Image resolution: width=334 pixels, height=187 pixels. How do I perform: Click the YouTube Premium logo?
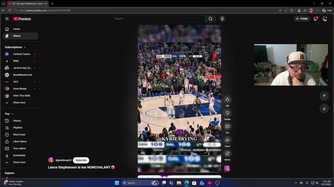coord(22,19)
